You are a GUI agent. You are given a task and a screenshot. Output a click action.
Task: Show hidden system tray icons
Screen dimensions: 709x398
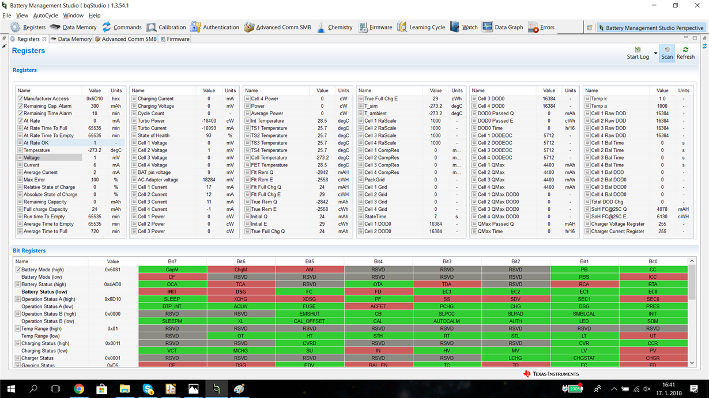(x=614, y=389)
